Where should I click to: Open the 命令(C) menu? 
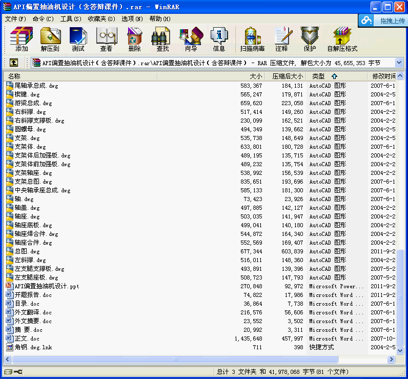pyautogui.click(x=43, y=19)
